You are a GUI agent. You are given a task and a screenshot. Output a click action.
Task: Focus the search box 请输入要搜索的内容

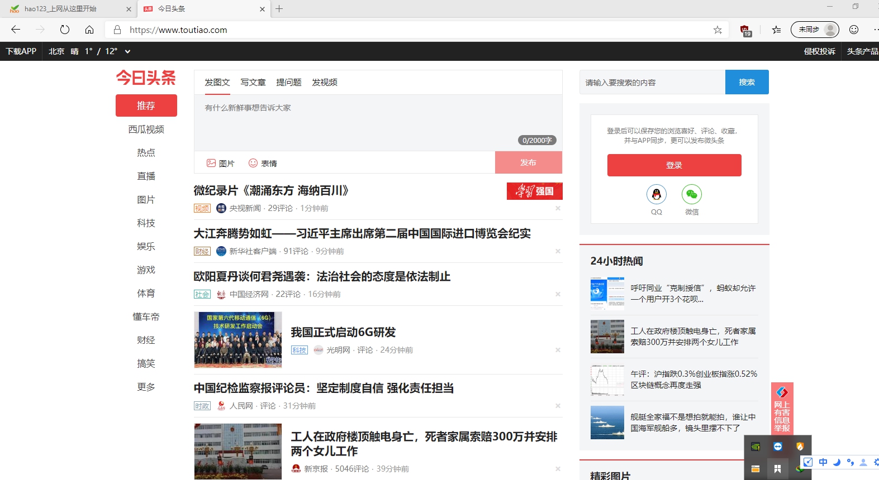click(652, 82)
